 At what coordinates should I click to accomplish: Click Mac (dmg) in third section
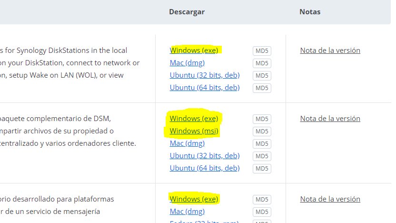pos(187,212)
